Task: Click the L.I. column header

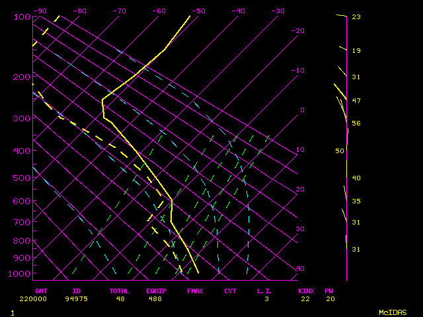Action: (x=265, y=291)
